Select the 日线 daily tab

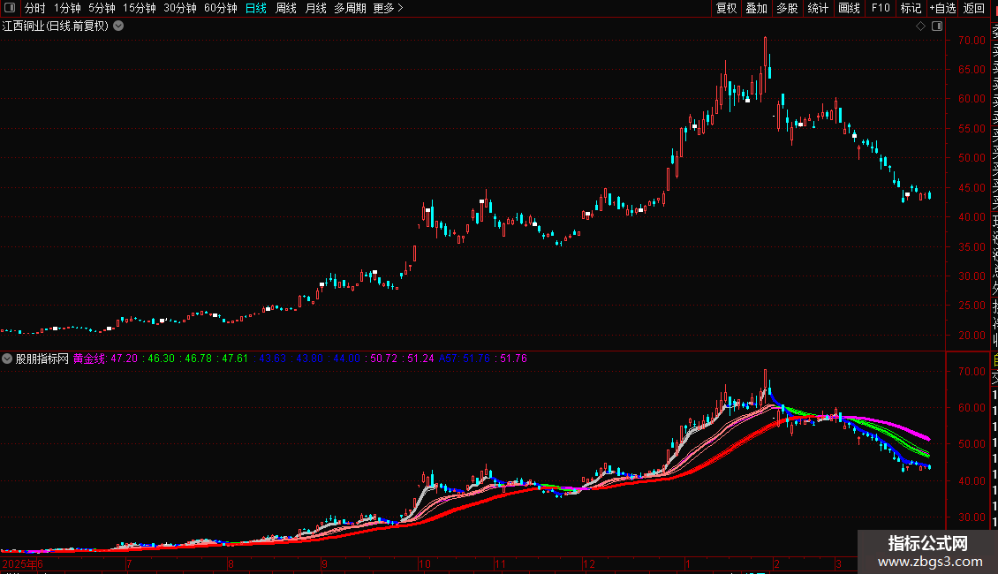256,8
